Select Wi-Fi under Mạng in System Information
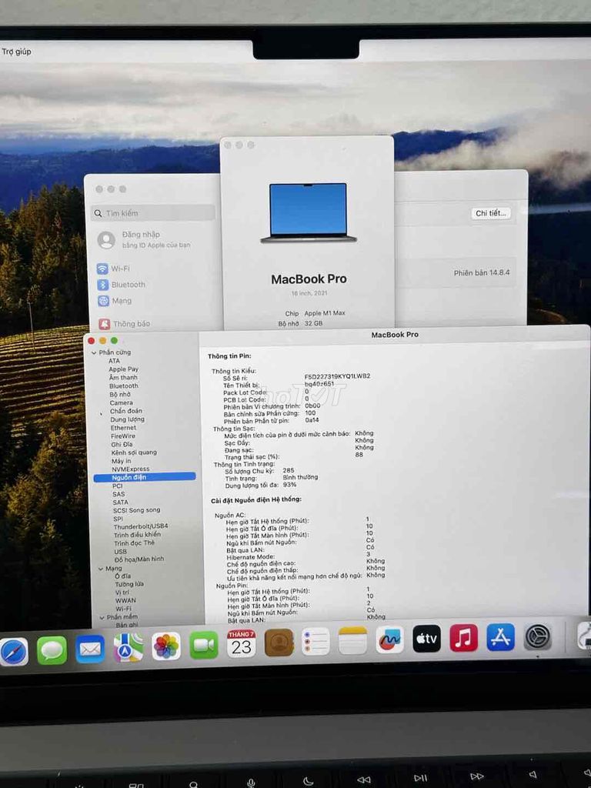Screen dimensions: 591x788 [124, 609]
